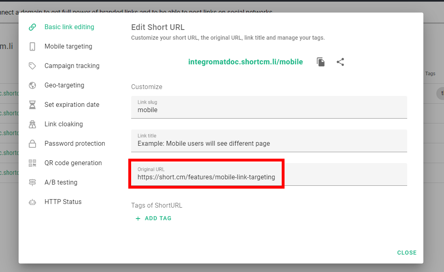This screenshot has height=272, width=444.
Task: Click the hourglass icon for Set expiration date
Action: pos(32,105)
